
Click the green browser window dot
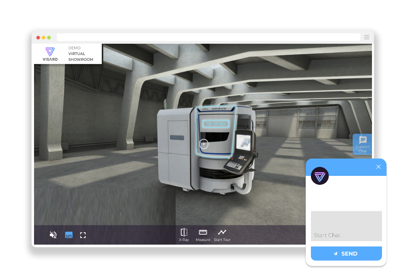coord(49,38)
